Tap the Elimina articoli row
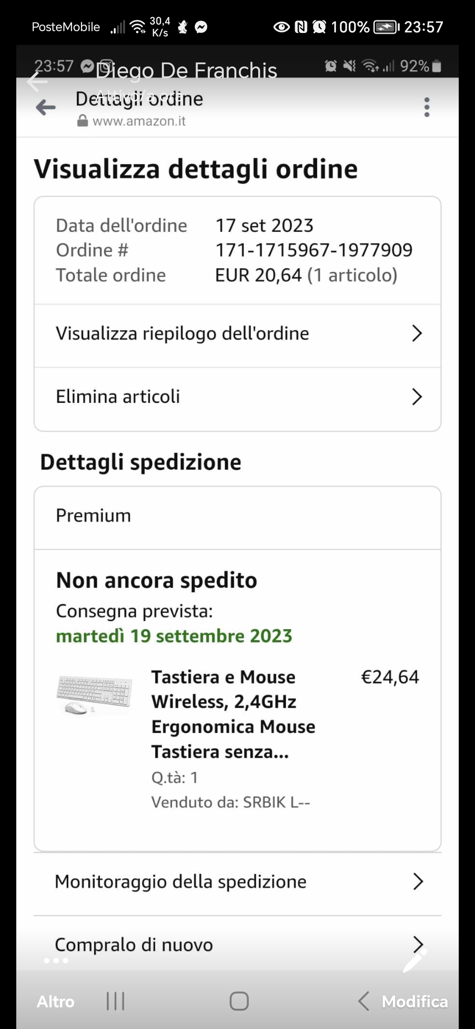475x1029 pixels. [237, 397]
